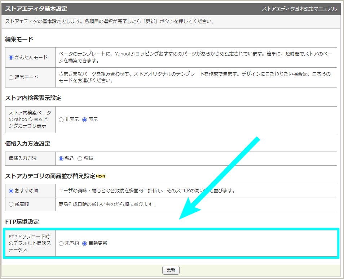The width and height of the screenshot is (344, 279).
Task: Click the おすすめ順 description text
Action: click(147, 191)
